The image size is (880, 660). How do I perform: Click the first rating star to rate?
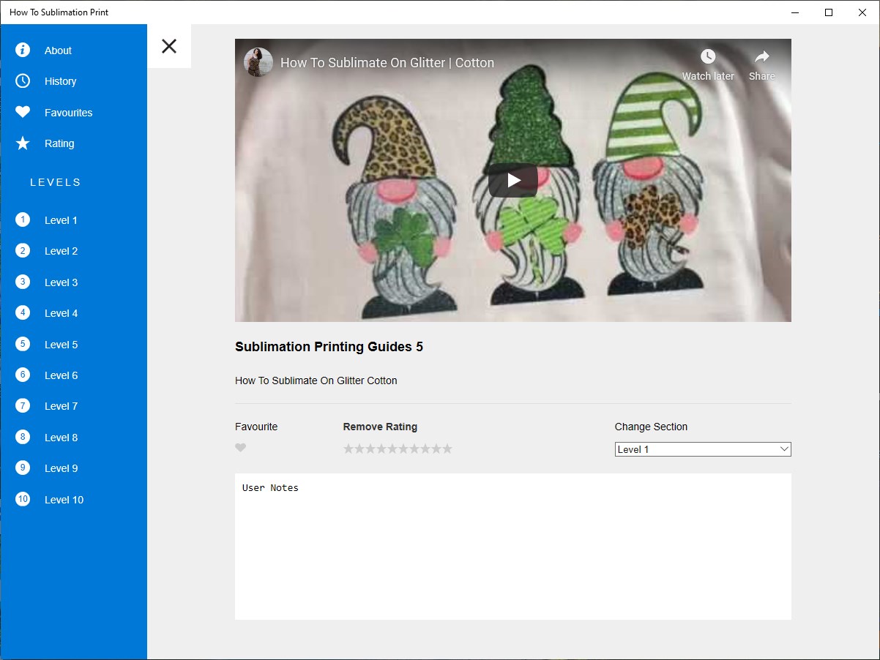coord(349,448)
